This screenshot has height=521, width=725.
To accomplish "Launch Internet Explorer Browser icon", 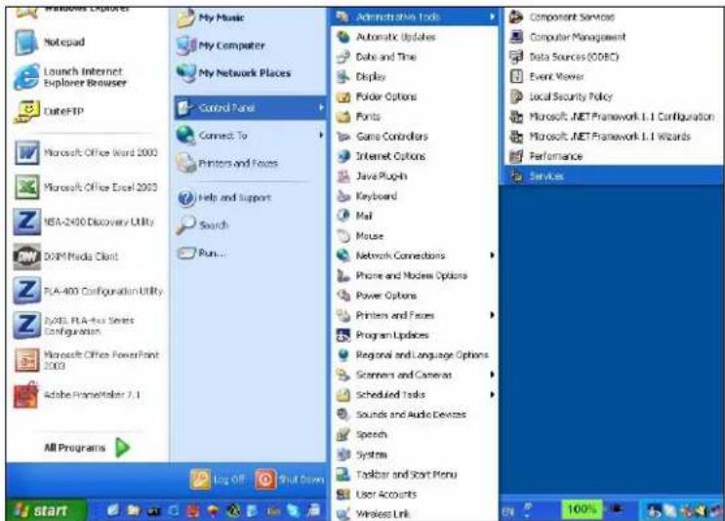I will click(26, 77).
